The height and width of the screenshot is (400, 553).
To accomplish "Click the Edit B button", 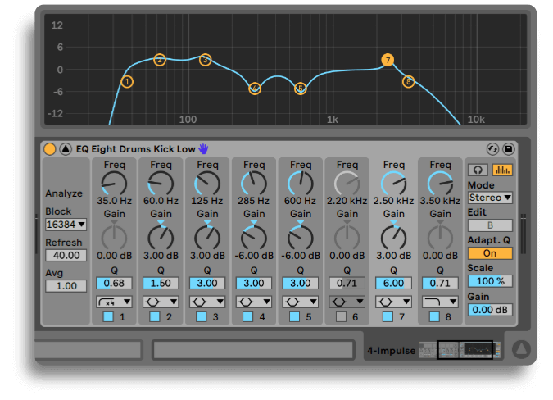I will click(x=490, y=225).
